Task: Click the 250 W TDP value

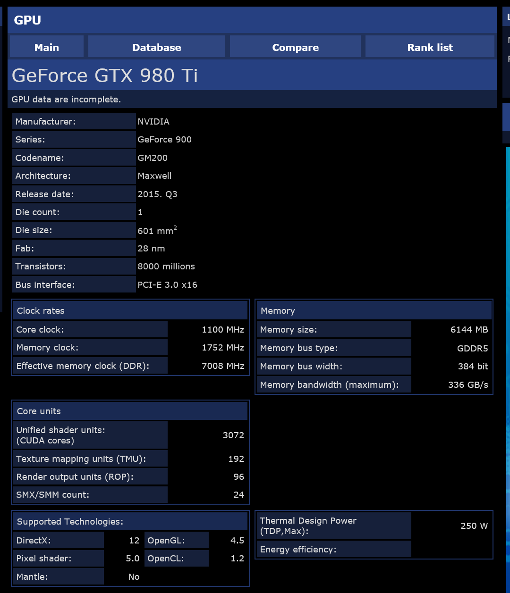Action: (474, 526)
